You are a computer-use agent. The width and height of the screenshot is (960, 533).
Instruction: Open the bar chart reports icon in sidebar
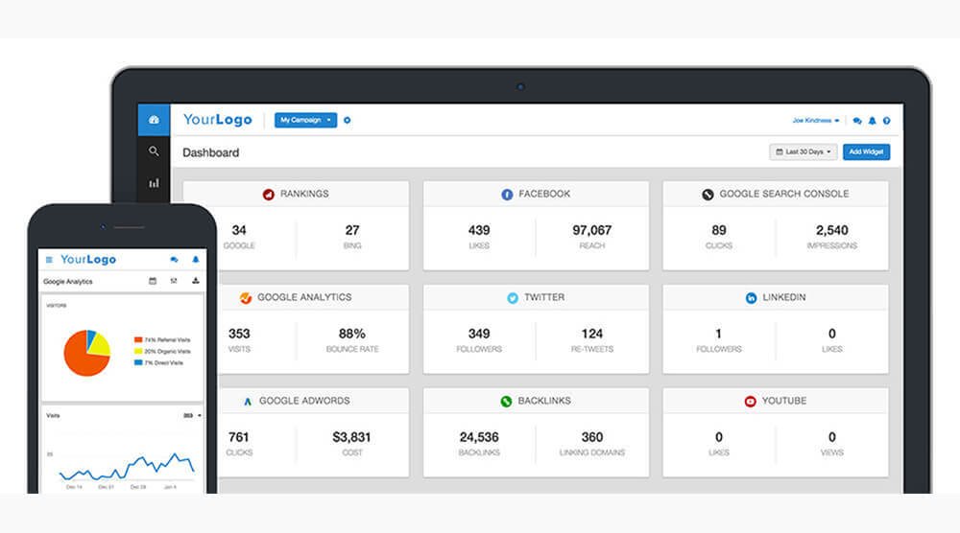pos(154,183)
